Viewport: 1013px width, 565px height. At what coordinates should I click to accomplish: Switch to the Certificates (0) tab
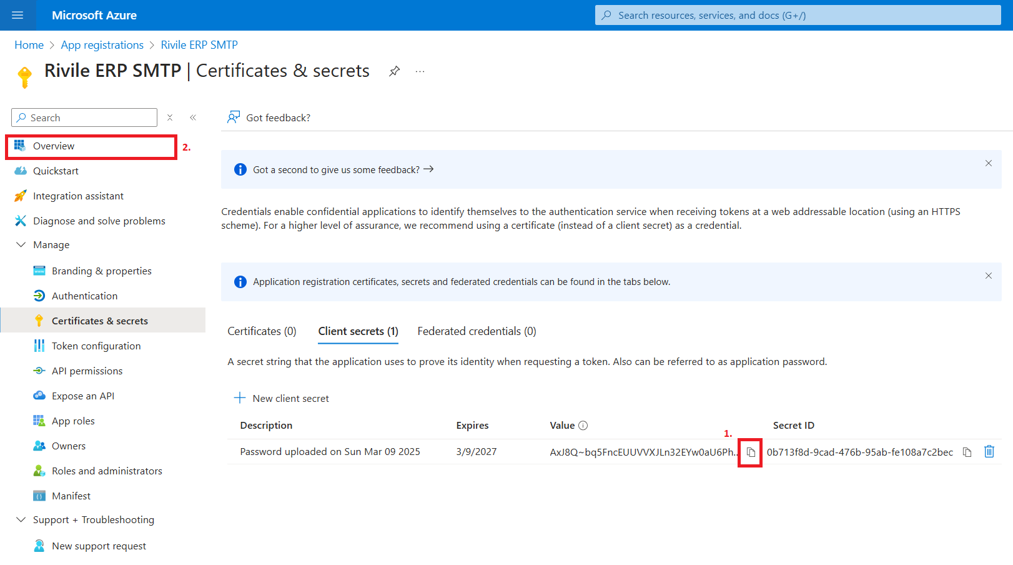pyautogui.click(x=262, y=331)
